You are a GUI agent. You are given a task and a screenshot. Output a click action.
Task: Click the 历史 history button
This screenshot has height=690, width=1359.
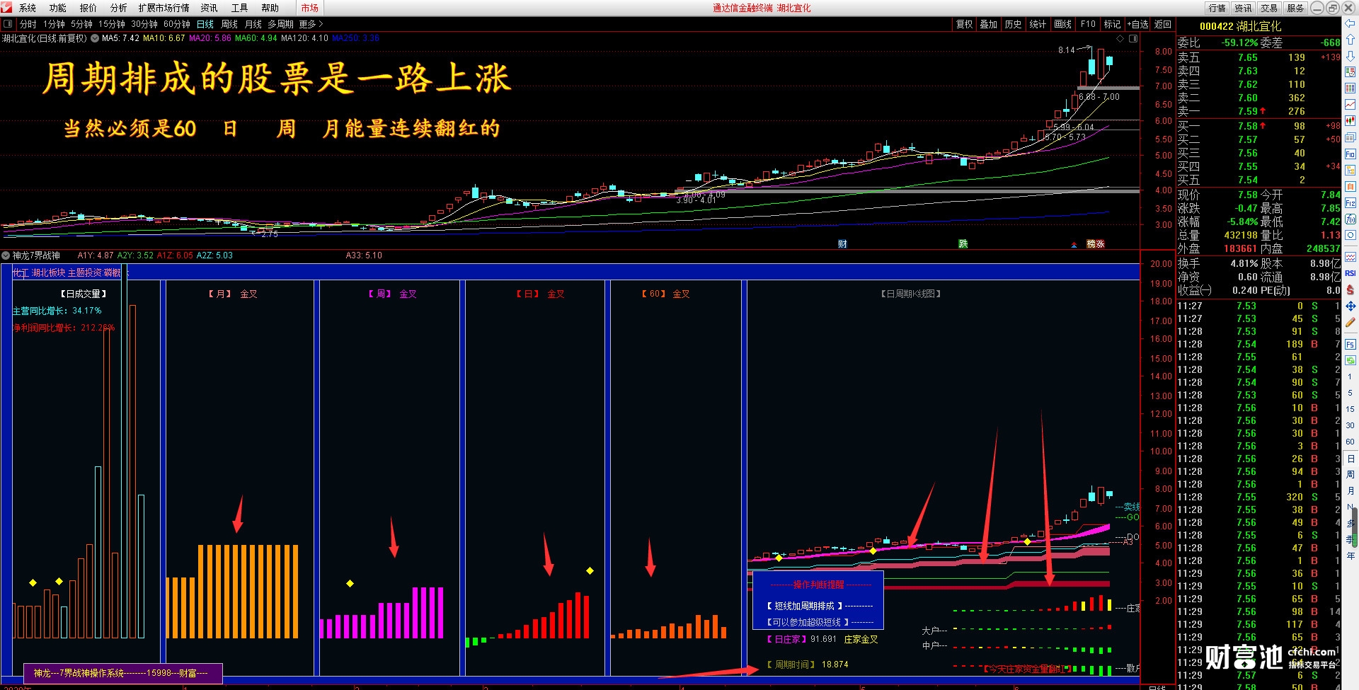pyautogui.click(x=1013, y=24)
